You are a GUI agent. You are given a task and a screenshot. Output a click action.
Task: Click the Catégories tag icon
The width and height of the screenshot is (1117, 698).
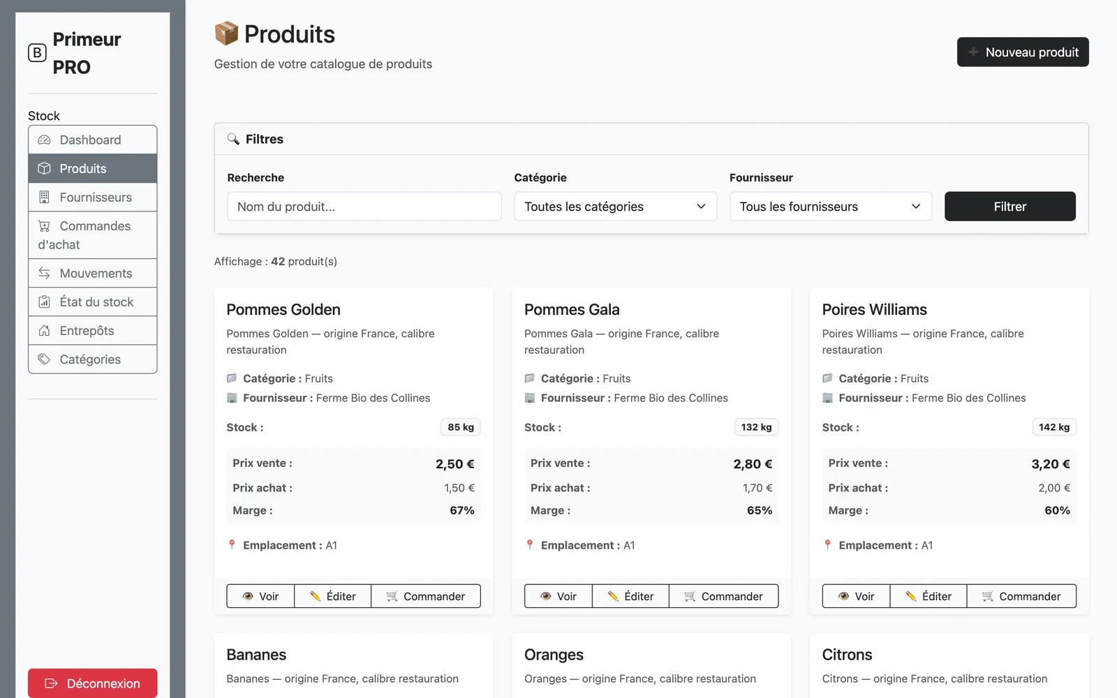tap(44, 359)
